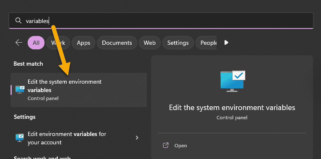Open 'Edit environment variables for your account'
The image size is (321, 159).
(78, 138)
